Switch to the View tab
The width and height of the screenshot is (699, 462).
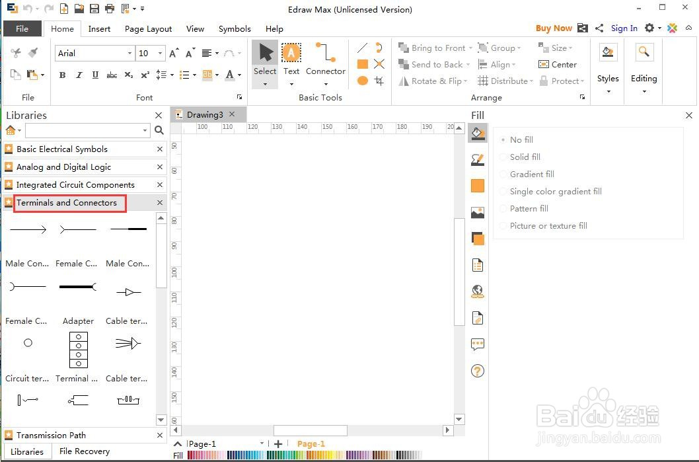tap(195, 28)
